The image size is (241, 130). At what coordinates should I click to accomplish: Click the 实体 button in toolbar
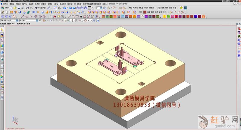point(140,12)
